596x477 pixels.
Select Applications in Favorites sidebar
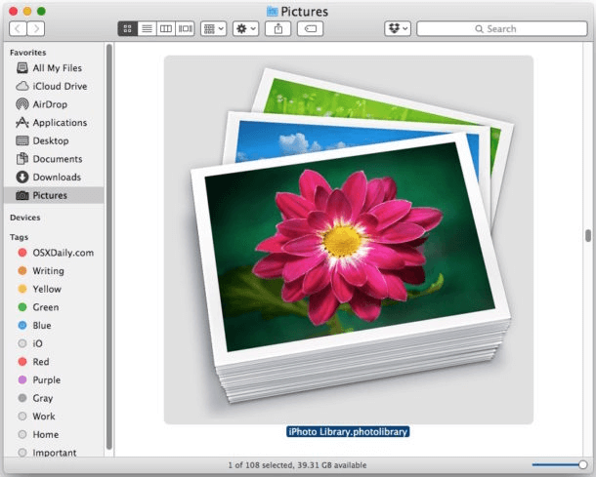pyautogui.click(x=59, y=123)
